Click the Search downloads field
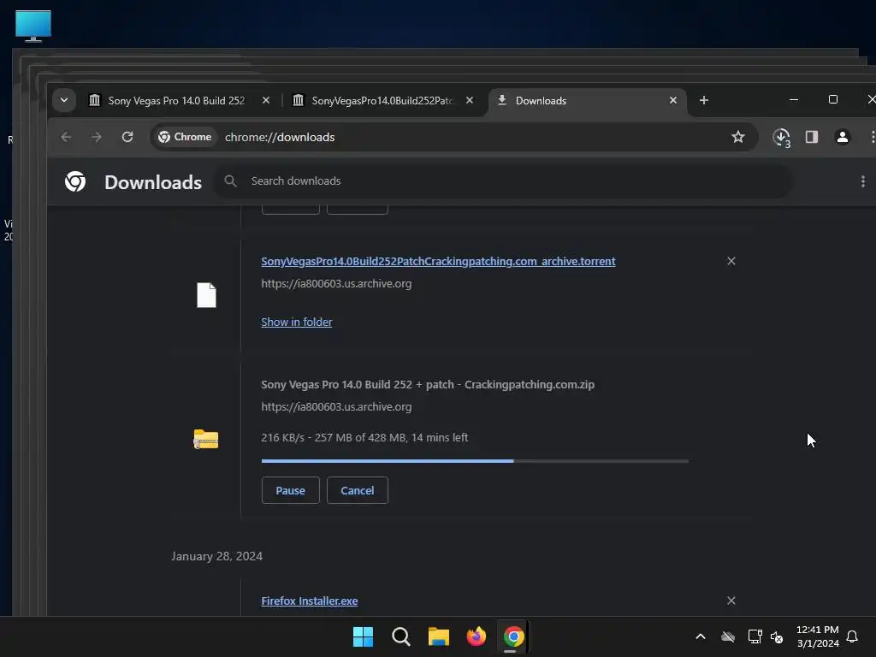Screen dimensions: 876x657 coord(503,181)
